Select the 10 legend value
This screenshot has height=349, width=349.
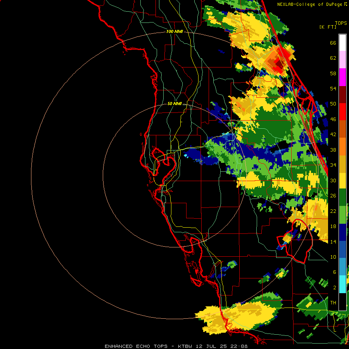point(333,257)
